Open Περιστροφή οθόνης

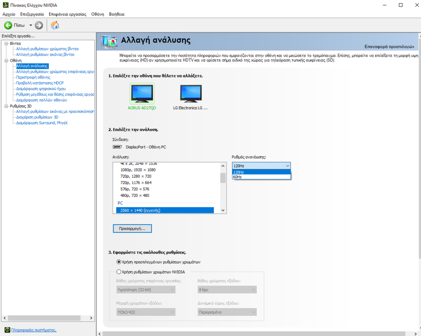pos(33,77)
